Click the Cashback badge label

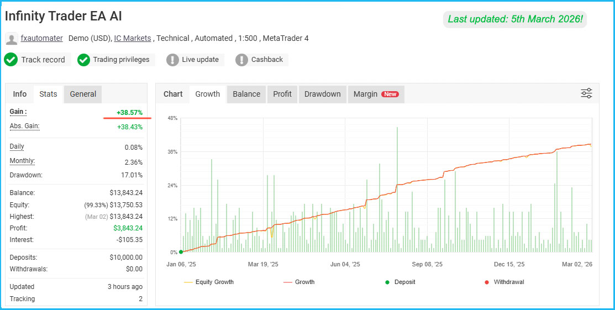click(267, 60)
